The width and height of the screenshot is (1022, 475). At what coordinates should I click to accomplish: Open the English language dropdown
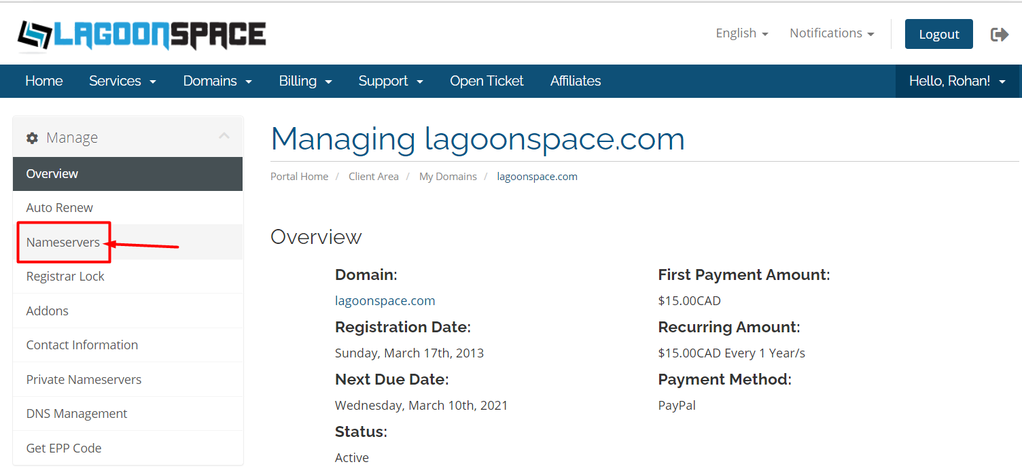coord(741,33)
